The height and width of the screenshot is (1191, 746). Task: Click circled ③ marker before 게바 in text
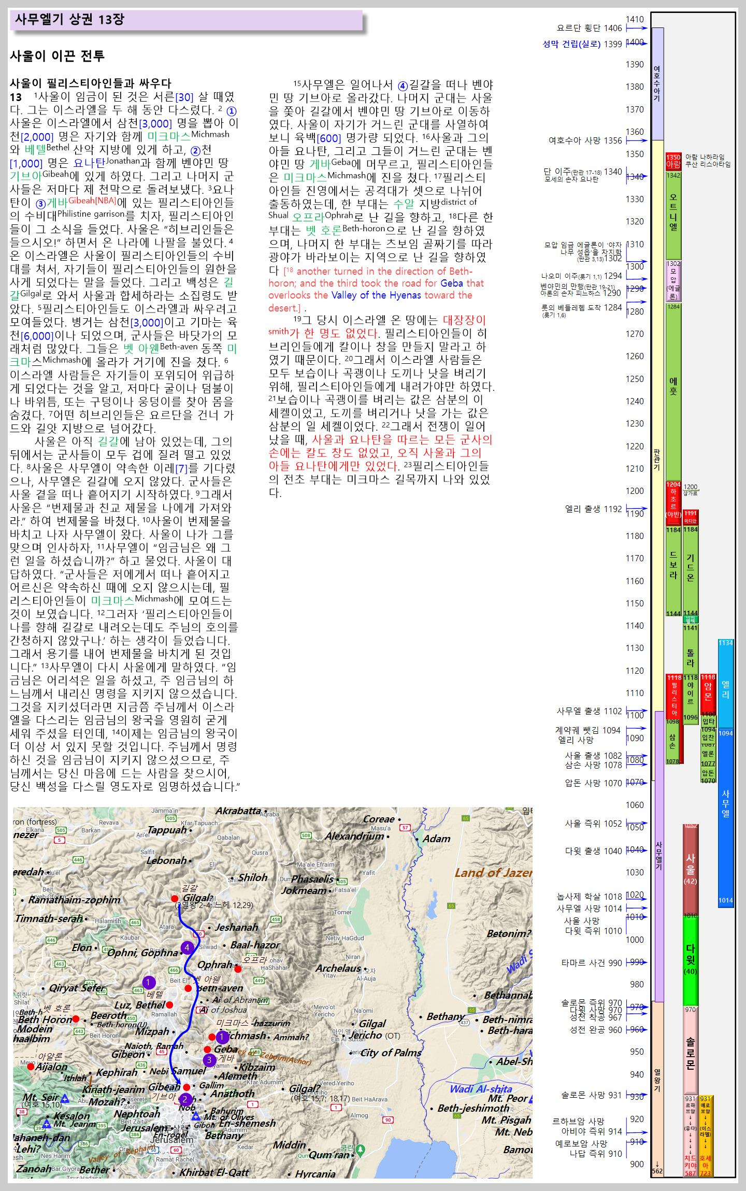(41, 203)
